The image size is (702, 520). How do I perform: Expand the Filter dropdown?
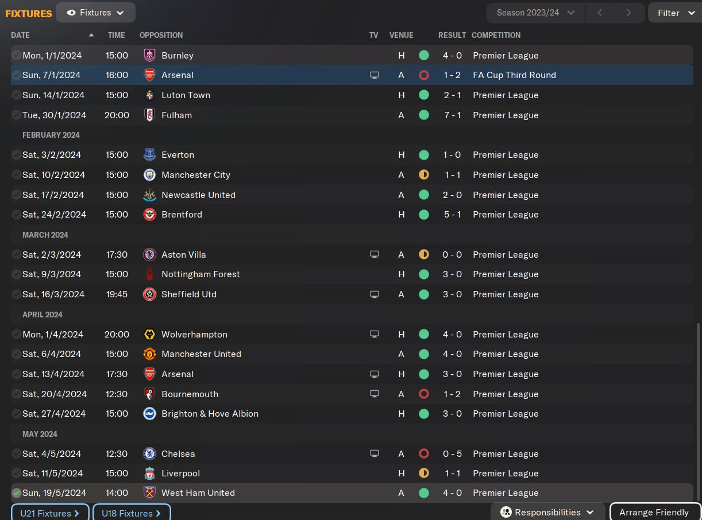675,13
